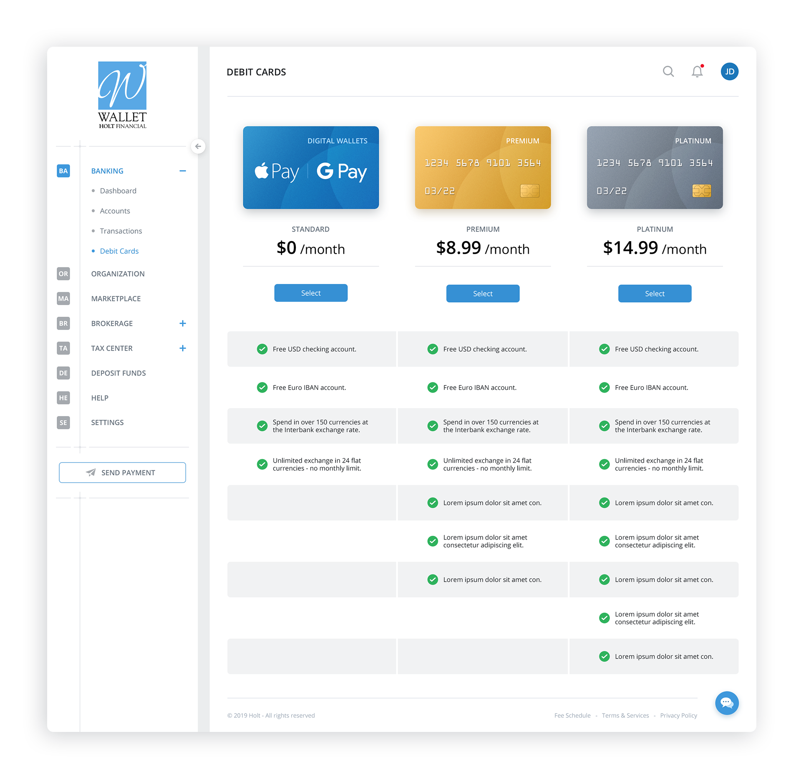This screenshot has height=777, width=801.
Task: Click the Debit Cards page heading
Action: pyautogui.click(x=256, y=72)
